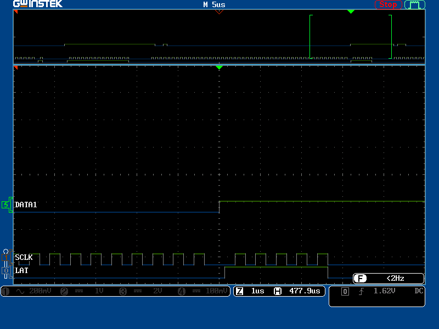Image resolution: width=439 pixels, height=329 pixels.
Task: Click the rising edge trigger slope icon
Action: click(361, 292)
